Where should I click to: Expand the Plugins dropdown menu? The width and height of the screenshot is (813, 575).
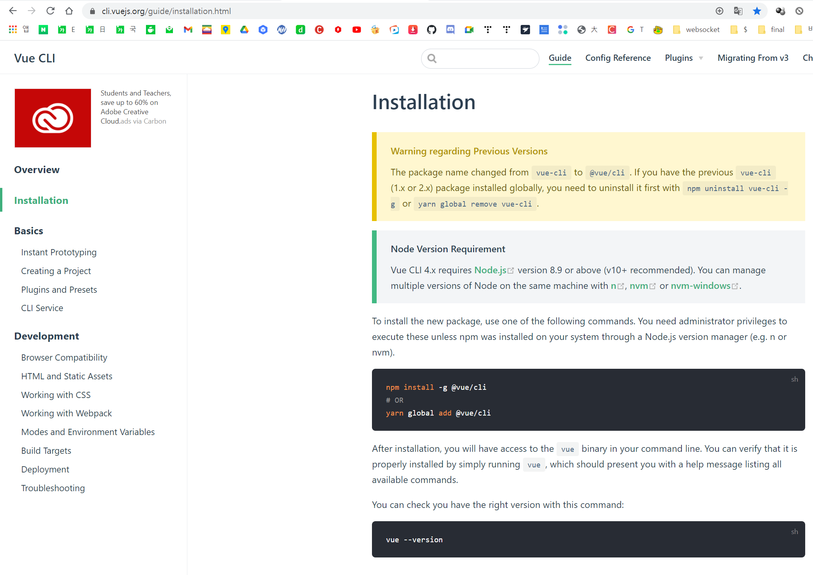tap(684, 58)
